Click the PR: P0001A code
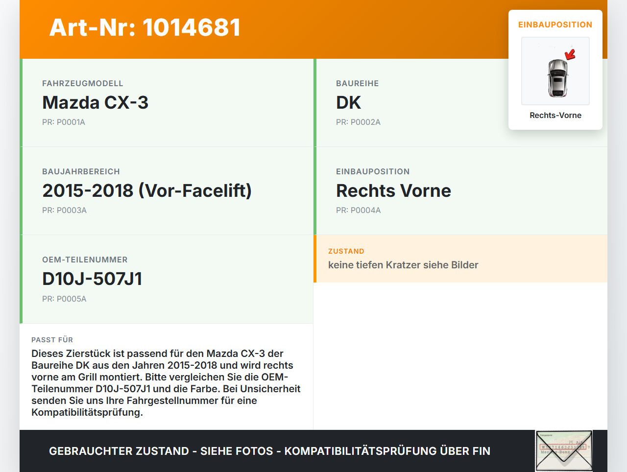Screen dimensions: 627x472 click(x=64, y=122)
